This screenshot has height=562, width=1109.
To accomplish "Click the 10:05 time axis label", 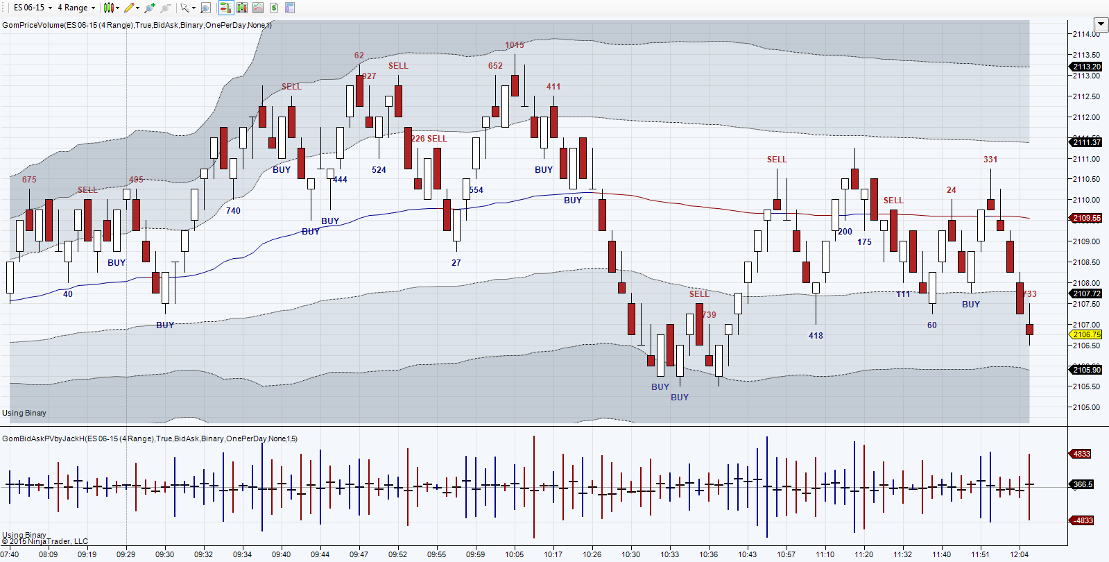I will coord(515,554).
